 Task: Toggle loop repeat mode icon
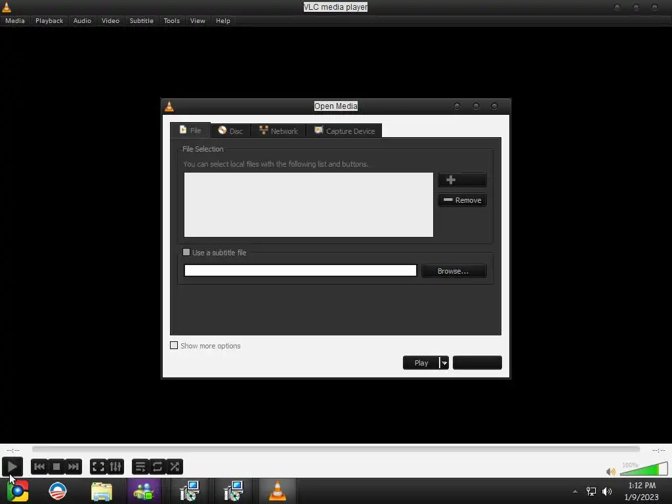[x=157, y=467]
